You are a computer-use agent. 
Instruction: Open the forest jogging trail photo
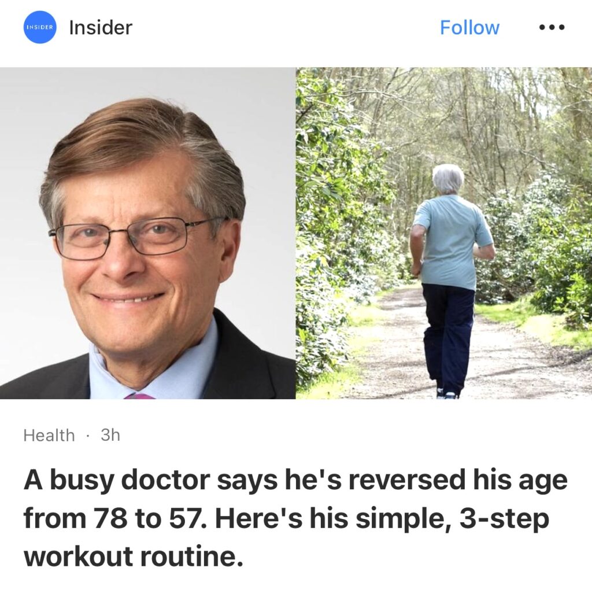click(x=444, y=233)
